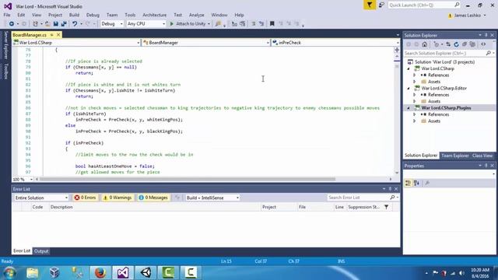
Task: Open the War Lord.CSharp project scope dropdown
Action: tap(76, 43)
